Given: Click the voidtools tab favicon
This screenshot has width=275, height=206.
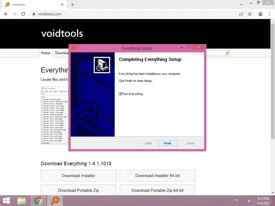Looking at the screenshot, I should pyautogui.click(x=8, y=5).
